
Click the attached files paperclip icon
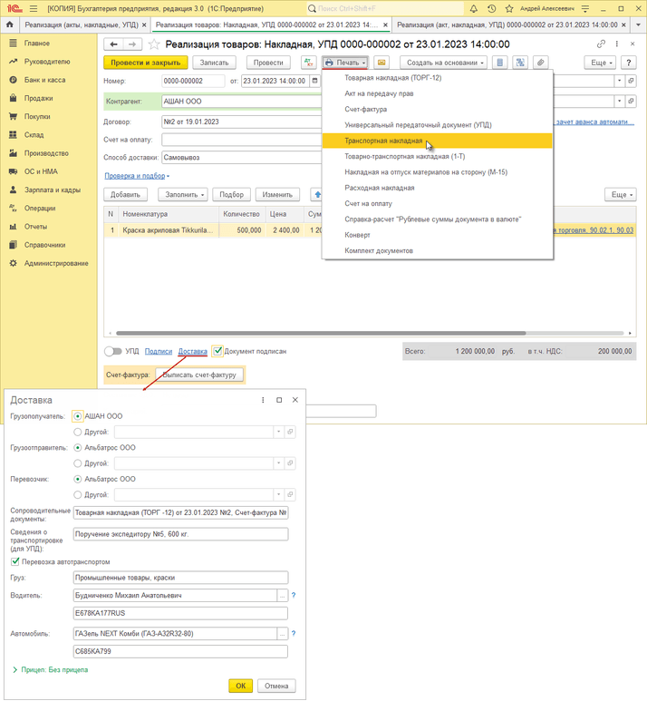[540, 63]
